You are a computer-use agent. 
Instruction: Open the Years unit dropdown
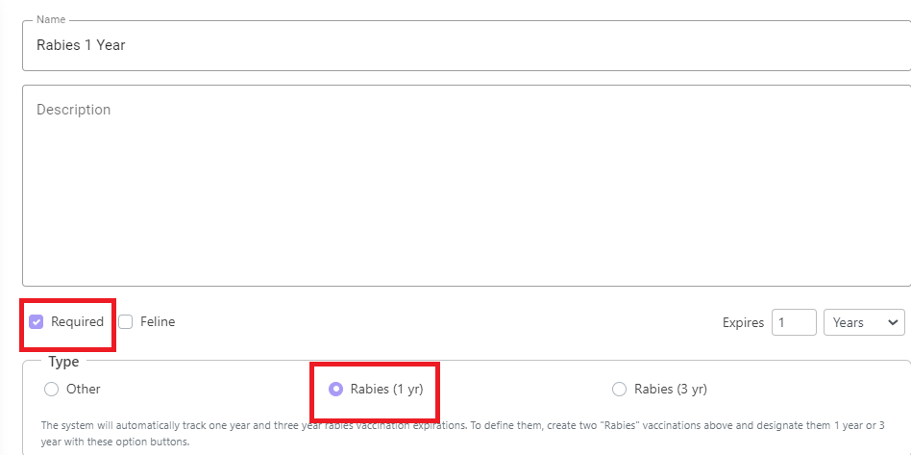[864, 322]
